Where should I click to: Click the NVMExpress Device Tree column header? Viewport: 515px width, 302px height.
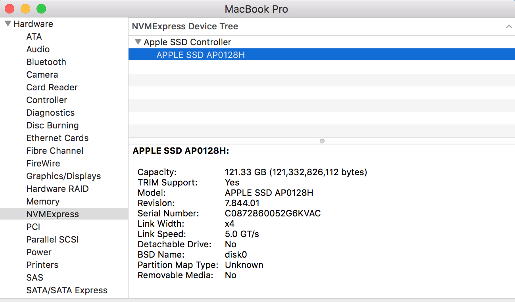pos(321,27)
